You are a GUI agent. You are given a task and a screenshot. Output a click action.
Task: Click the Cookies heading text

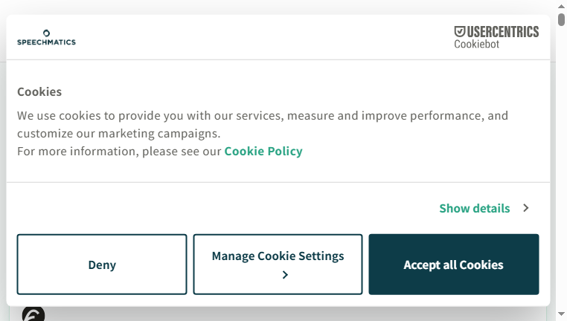(x=39, y=91)
